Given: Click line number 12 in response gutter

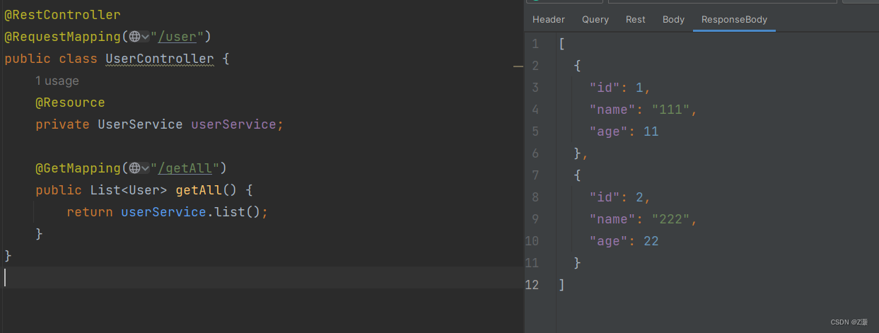Looking at the screenshot, I should click(x=532, y=285).
